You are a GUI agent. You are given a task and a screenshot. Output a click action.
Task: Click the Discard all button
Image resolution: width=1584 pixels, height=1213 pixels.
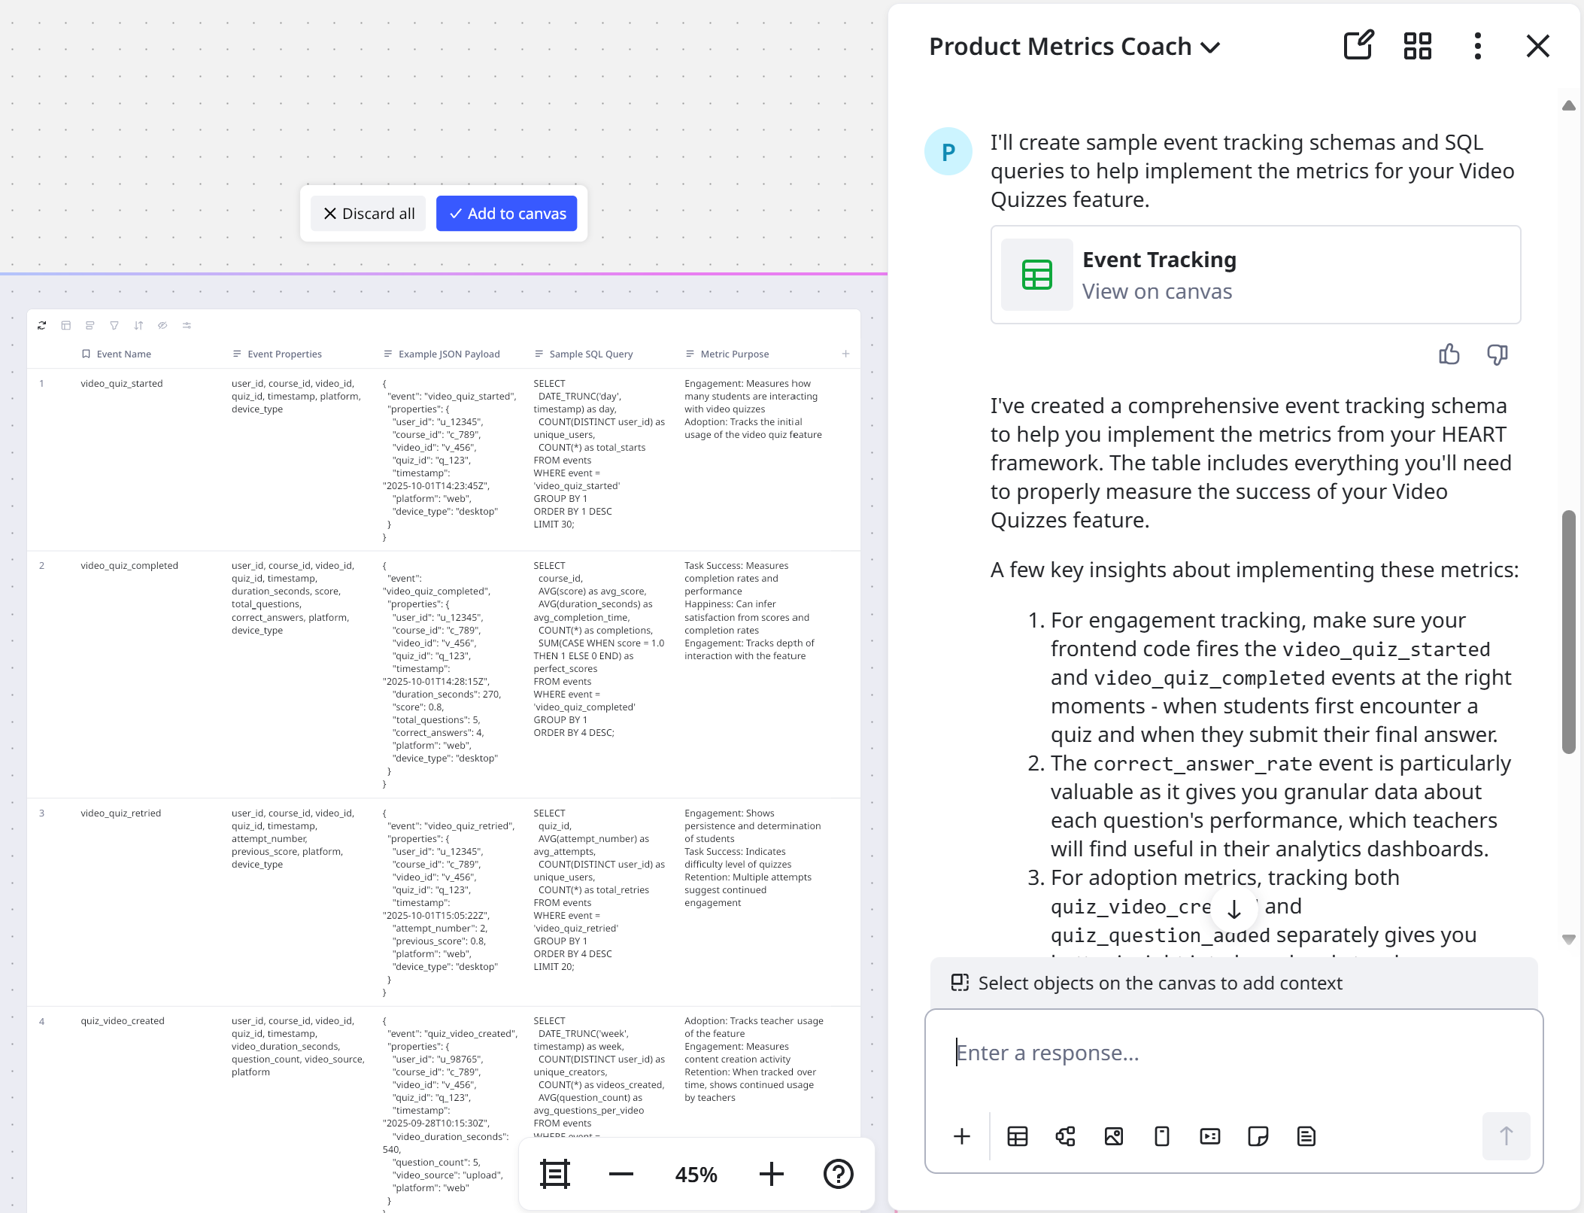pos(369,214)
